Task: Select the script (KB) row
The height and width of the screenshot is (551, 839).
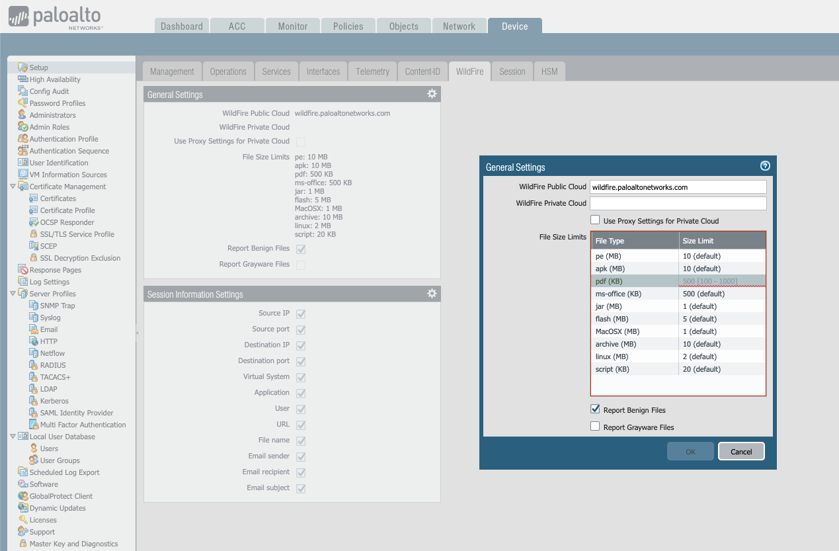Action: pos(678,369)
